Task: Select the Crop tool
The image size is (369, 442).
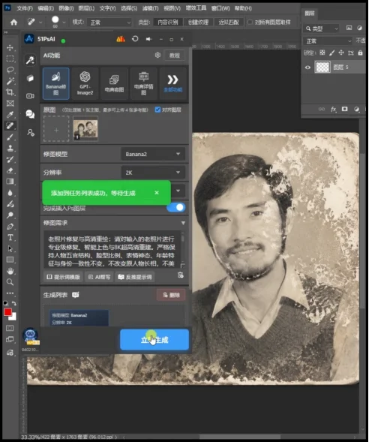Action: 10,92
